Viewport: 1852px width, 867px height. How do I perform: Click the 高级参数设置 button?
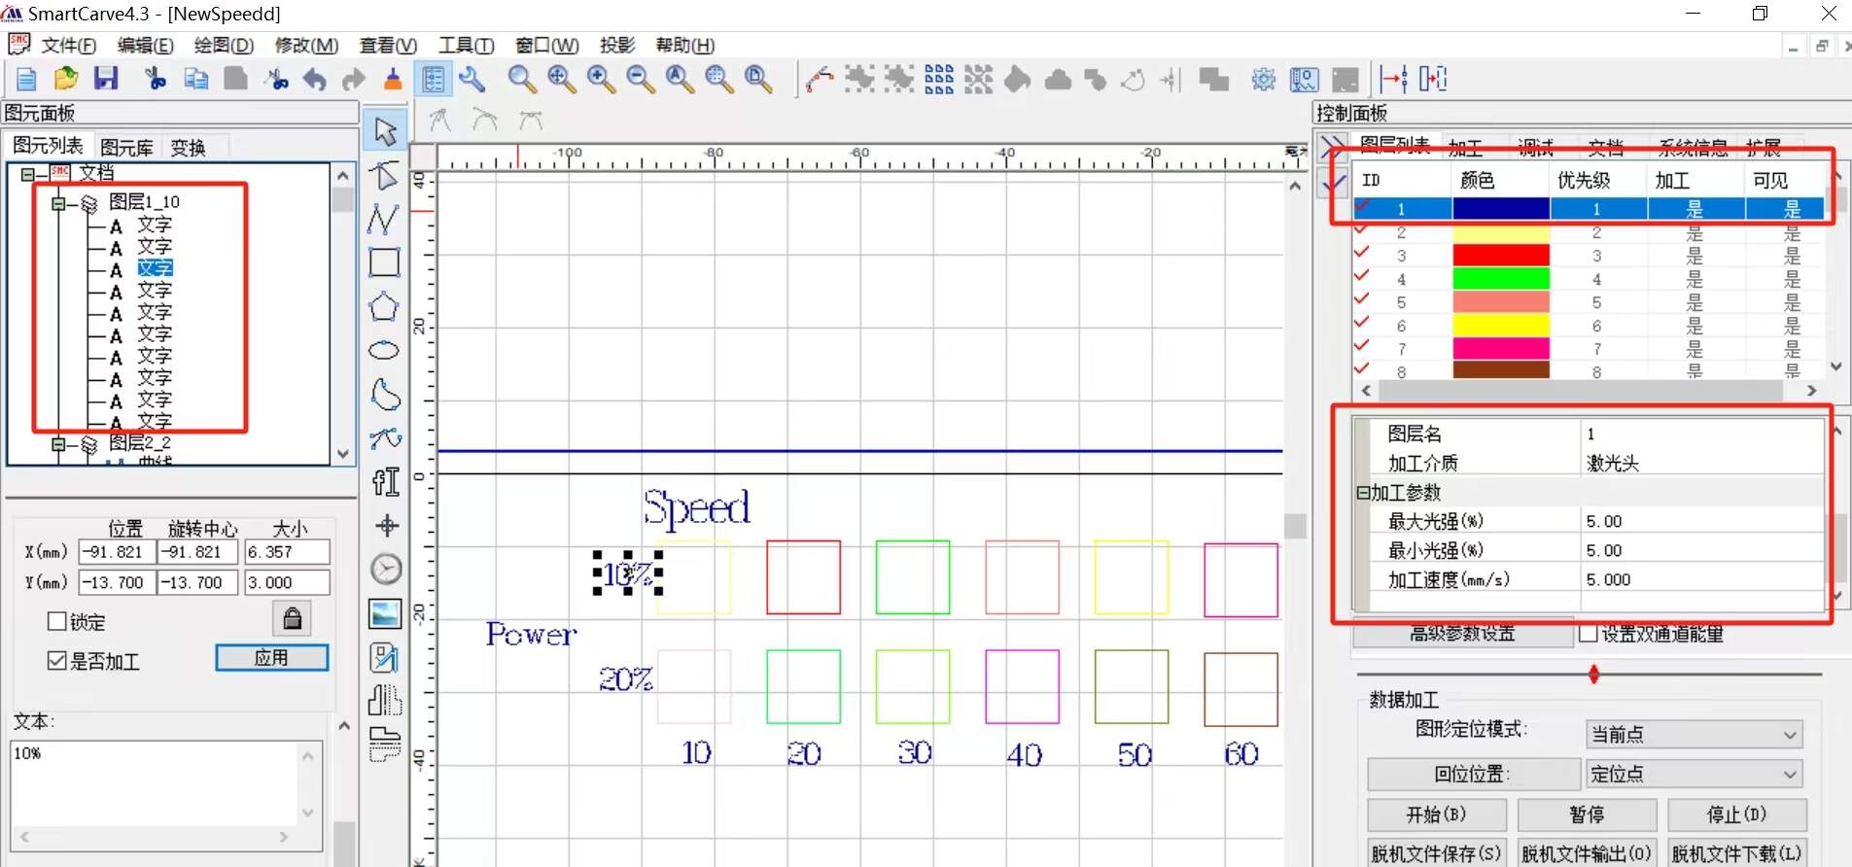(1462, 634)
